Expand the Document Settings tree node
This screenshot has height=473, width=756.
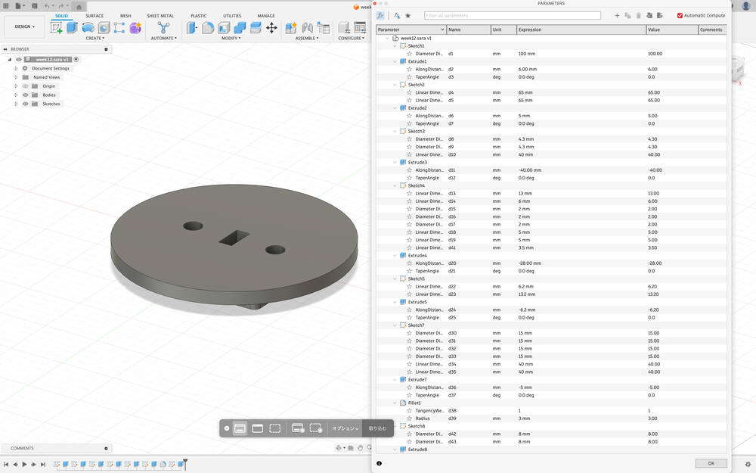(x=16, y=69)
